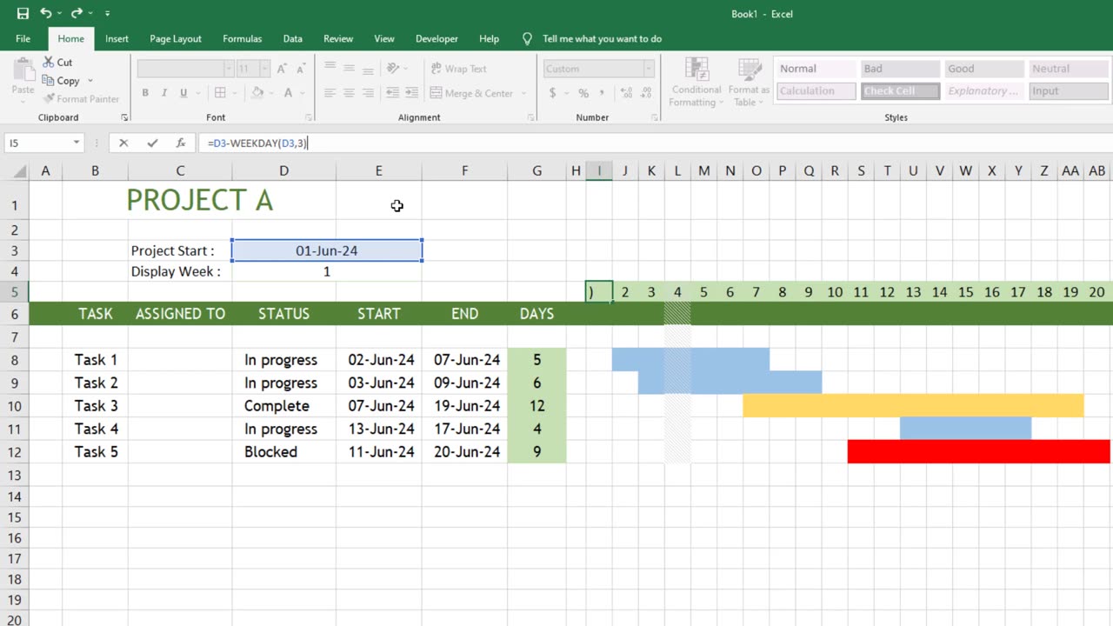Screen dimensions: 1113x626
Task: Toggle Wrap Text
Action: coord(458,69)
